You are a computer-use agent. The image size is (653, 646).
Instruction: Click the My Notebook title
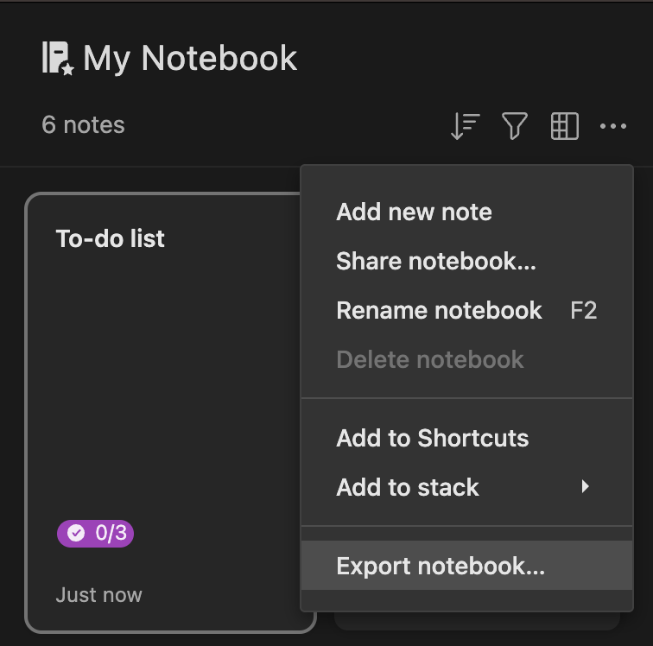(190, 59)
